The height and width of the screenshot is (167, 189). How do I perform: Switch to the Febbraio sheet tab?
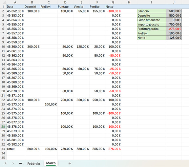33,163
